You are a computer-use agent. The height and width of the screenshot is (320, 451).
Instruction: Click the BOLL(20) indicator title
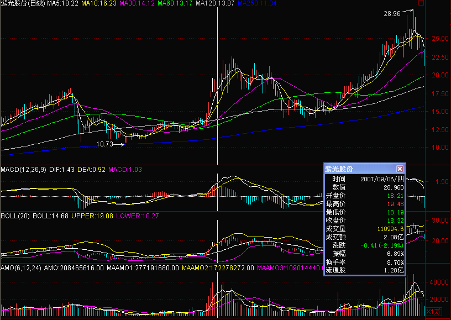click(x=15, y=216)
